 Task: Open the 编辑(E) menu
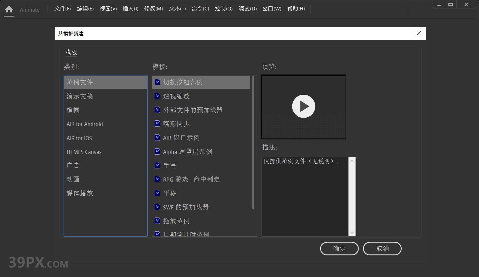tap(85, 9)
